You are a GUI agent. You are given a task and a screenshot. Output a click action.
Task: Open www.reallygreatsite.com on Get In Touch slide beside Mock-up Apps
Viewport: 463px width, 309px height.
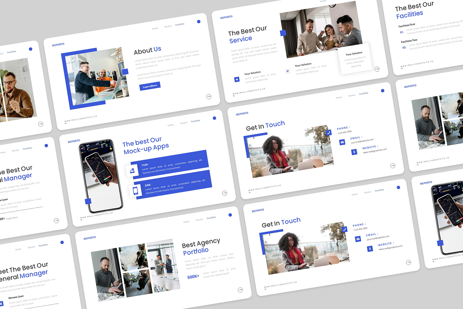click(375, 151)
